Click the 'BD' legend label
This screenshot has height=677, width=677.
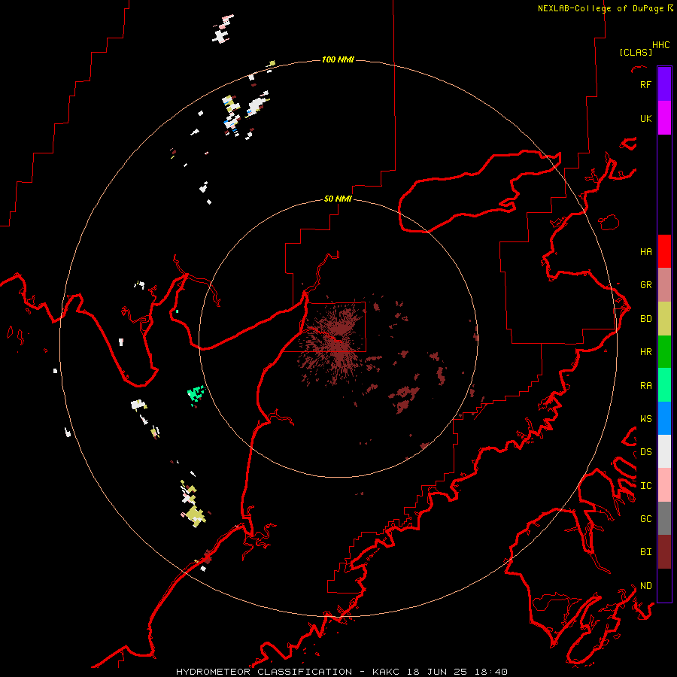(x=645, y=319)
